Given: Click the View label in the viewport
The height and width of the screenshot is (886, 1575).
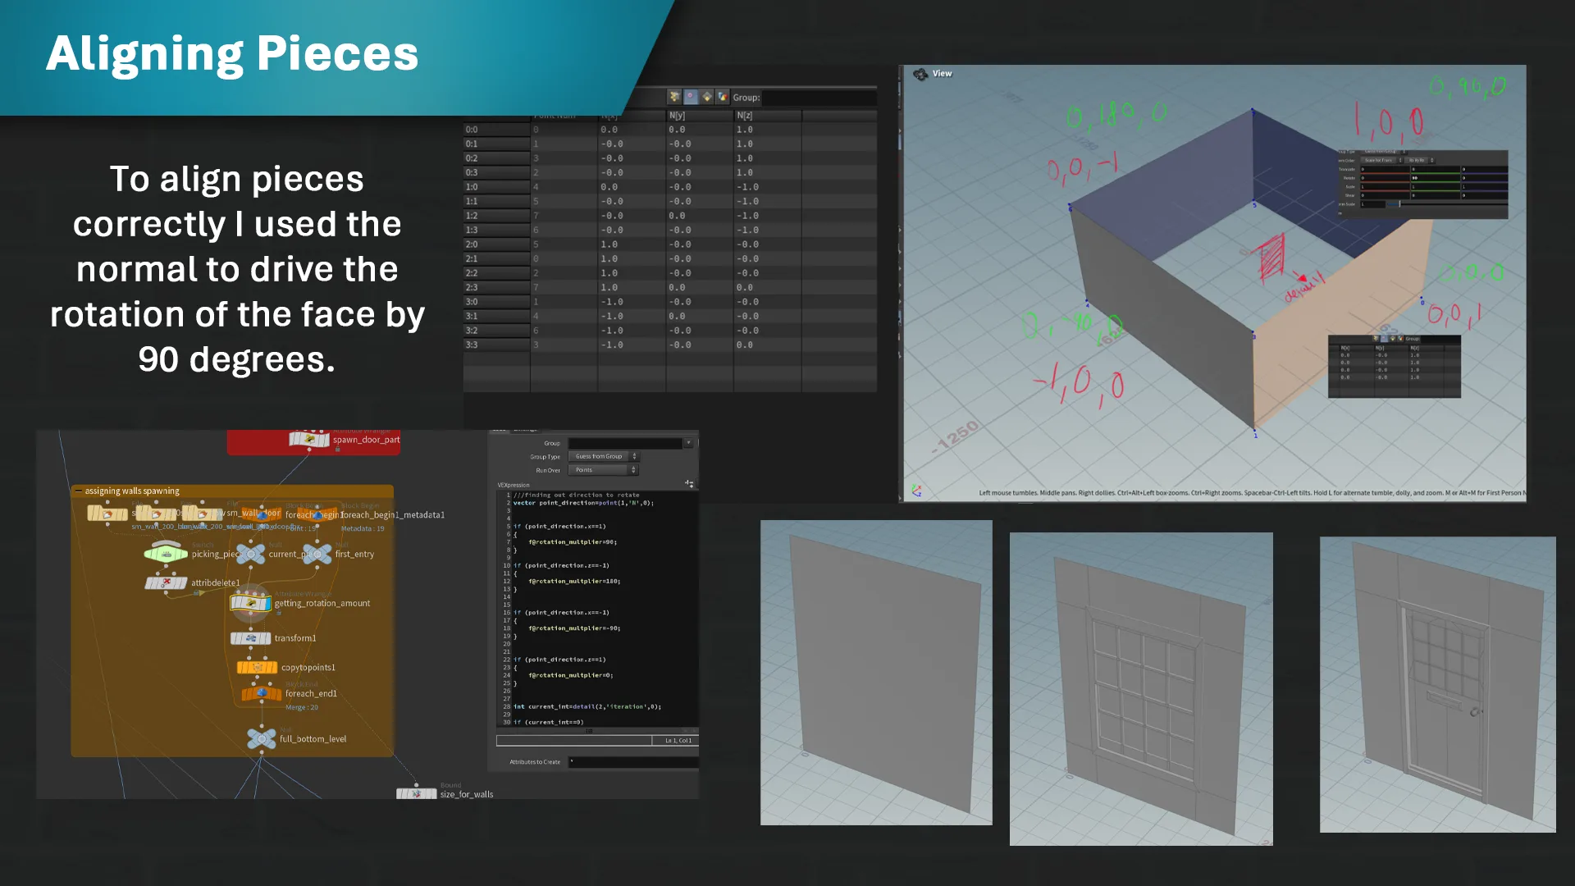Looking at the screenshot, I should (942, 74).
